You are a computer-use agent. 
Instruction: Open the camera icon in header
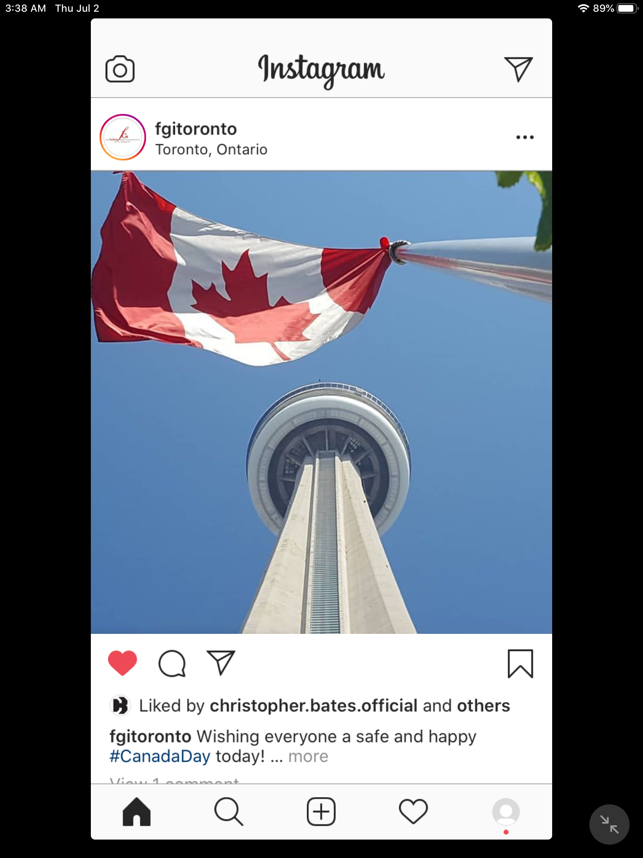click(120, 69)
